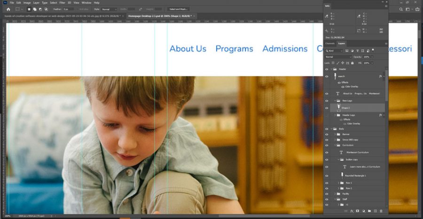Expand the Banner group
The height and width of the screenshot is (219, 423).
coord(335,134)
